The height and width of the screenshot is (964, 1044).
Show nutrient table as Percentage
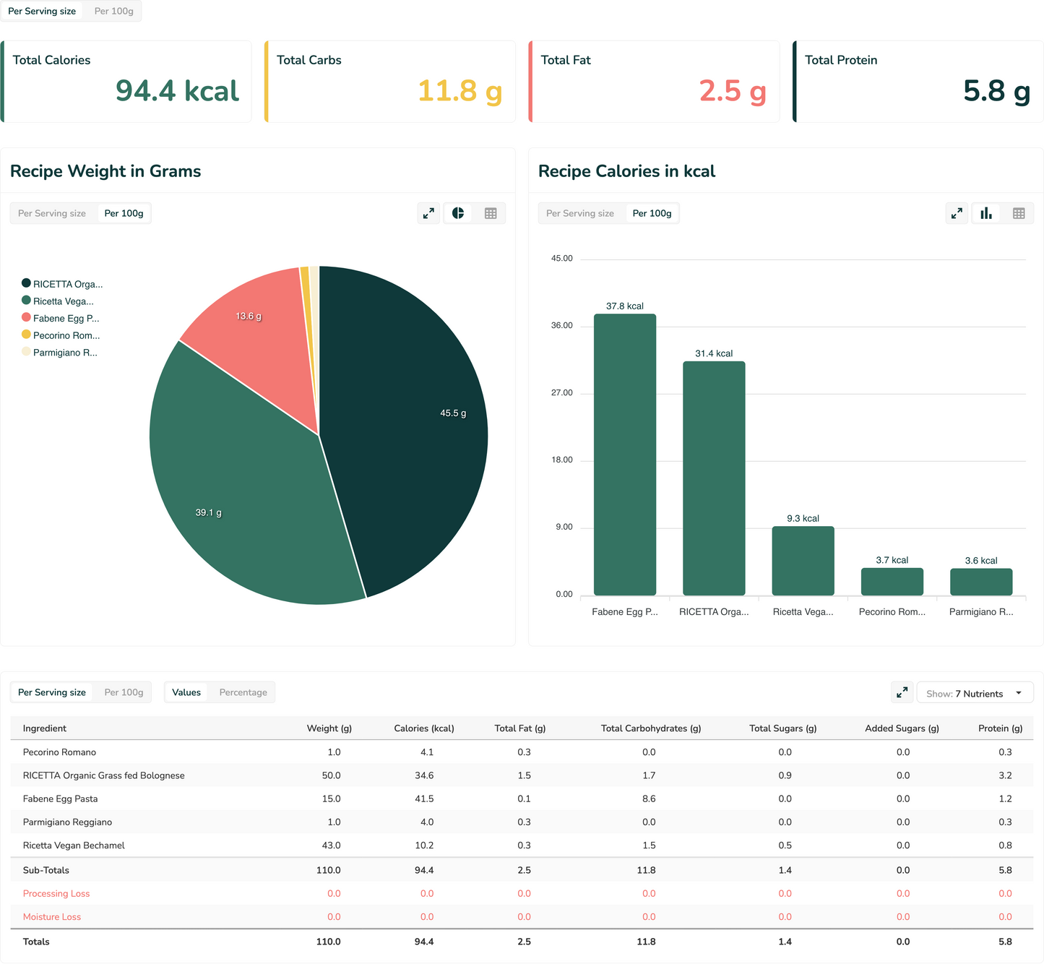tap(243, 692)
